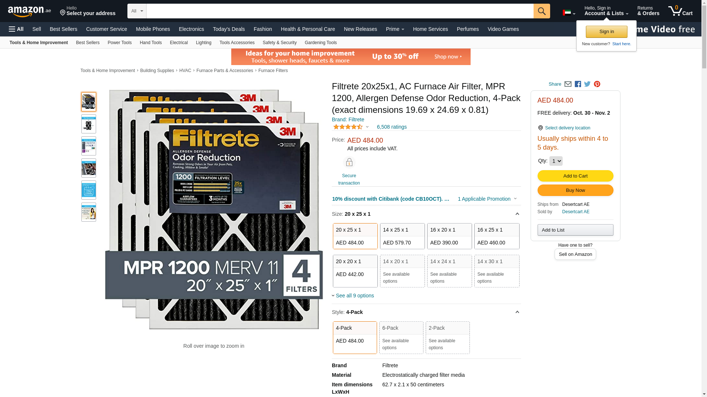Viewport: 707px width, 397px height.
Task: Share product via email icon
Action: 568,84
